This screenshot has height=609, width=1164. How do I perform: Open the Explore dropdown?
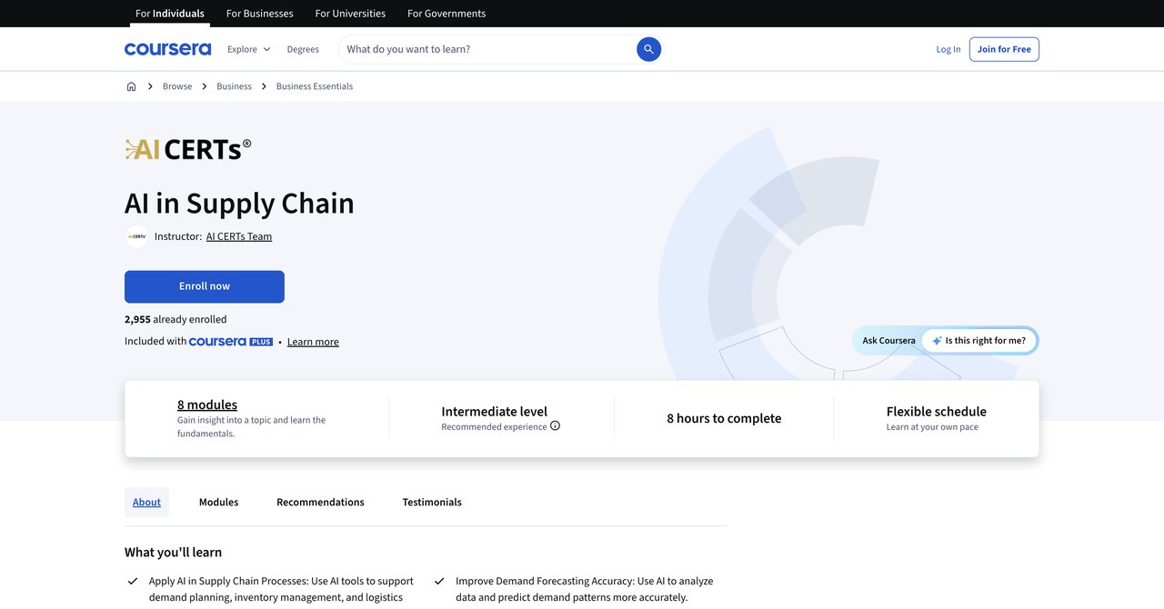248,49
